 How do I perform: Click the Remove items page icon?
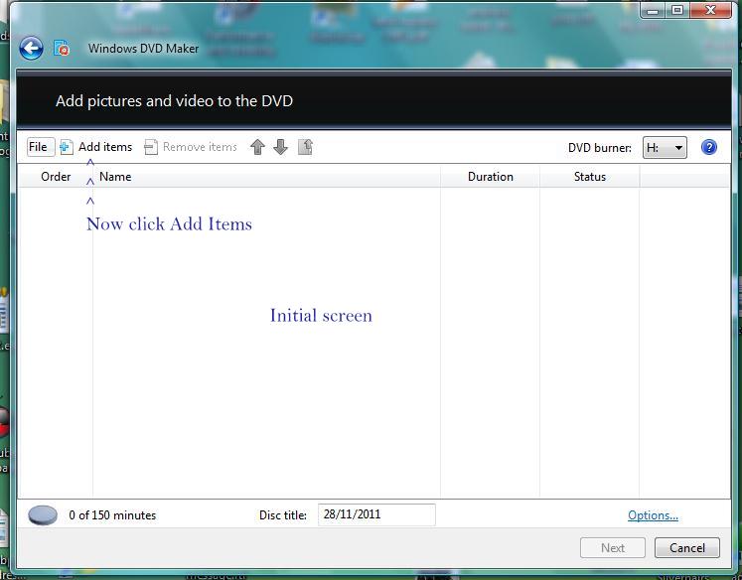151,147
